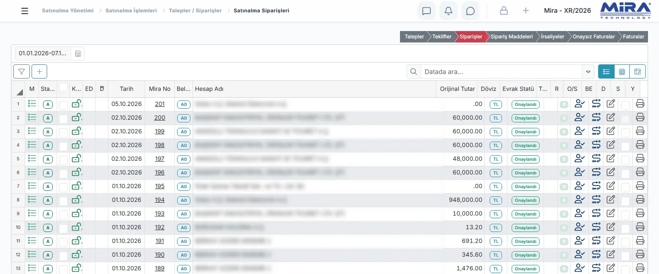Switch to list view icon
This screenshot has height=274, width=659.
pos(606,71)
